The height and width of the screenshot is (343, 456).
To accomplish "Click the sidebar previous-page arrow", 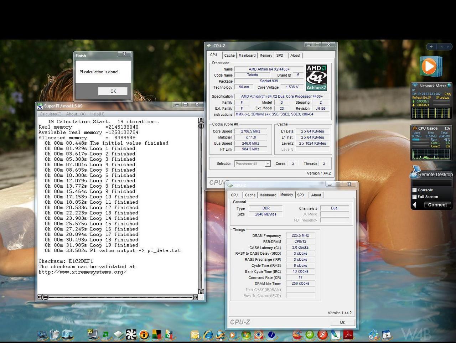I will [x=441, y=47].
